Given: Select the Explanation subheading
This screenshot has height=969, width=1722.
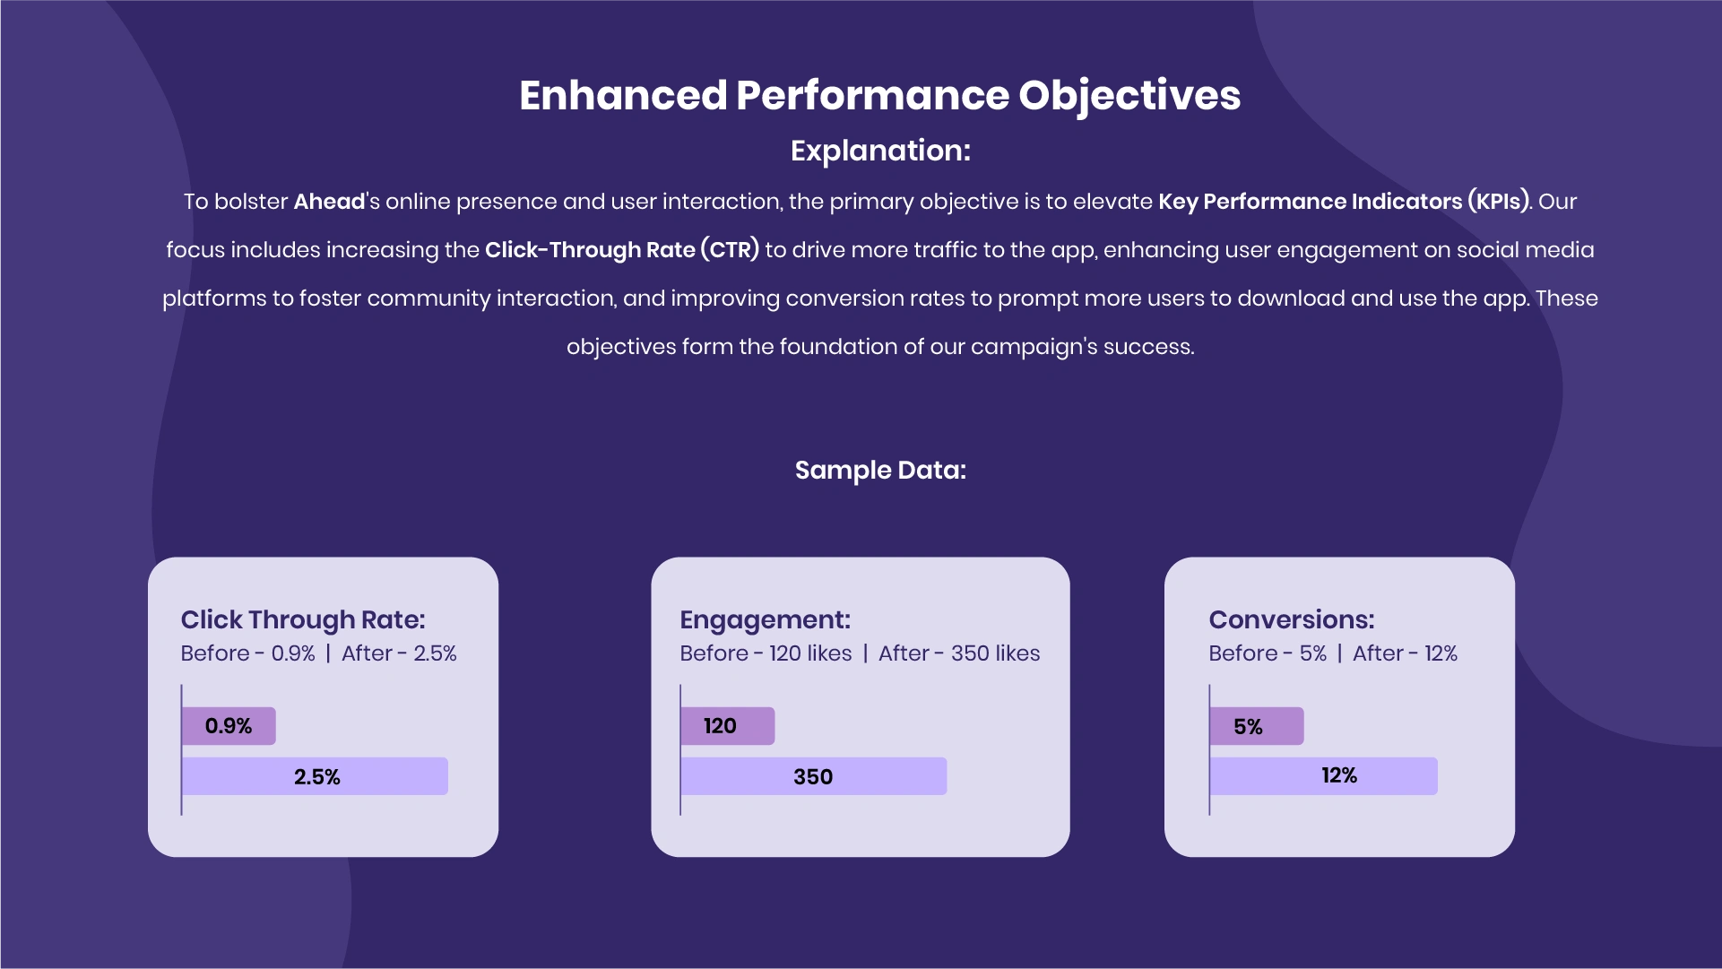Looking at the screenshot, I should coord(880,151).
